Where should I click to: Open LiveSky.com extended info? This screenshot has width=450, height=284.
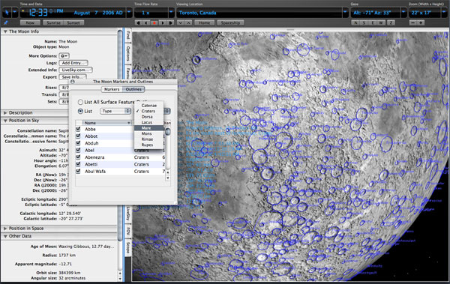click(76, 70)
